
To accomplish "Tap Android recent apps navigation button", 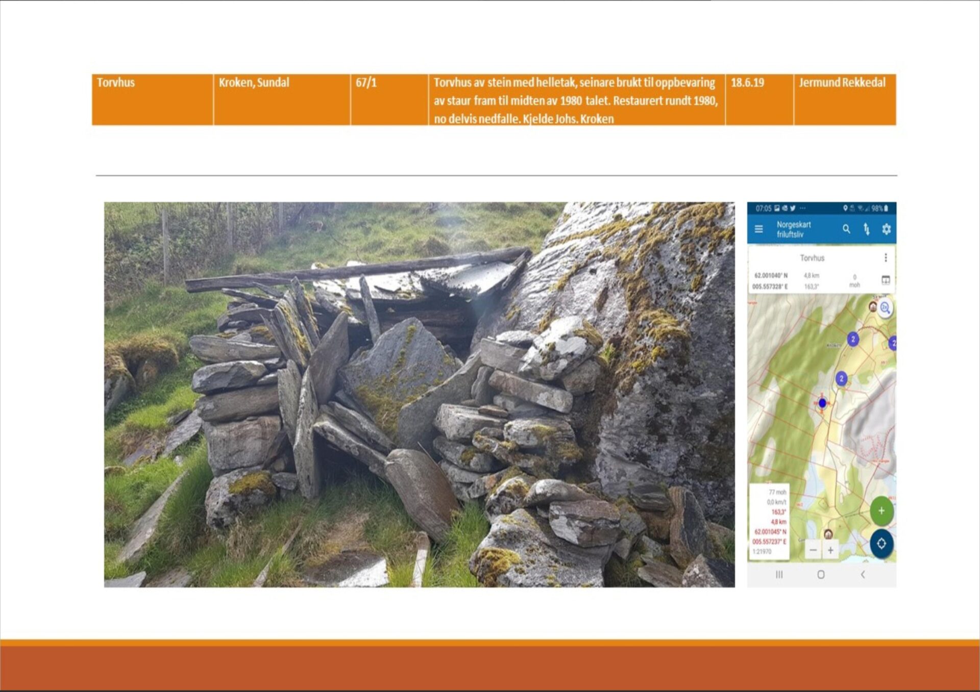I will [x=779, y=575].
